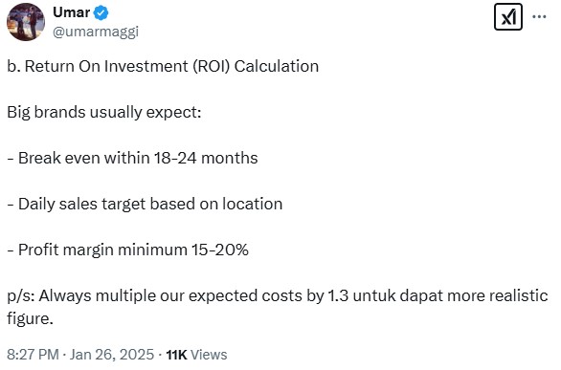The width and height of the screenshot is (561, 370).
Task: Click the 'Profit margin minimum 15-20%' line
Action: (x=127, y=250)
